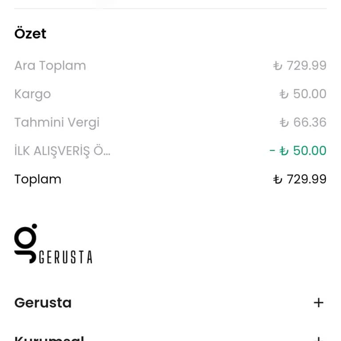This screenshot has height=341, width=341.
Task: Select the Tahmini Vergi label
Action: 57,123
